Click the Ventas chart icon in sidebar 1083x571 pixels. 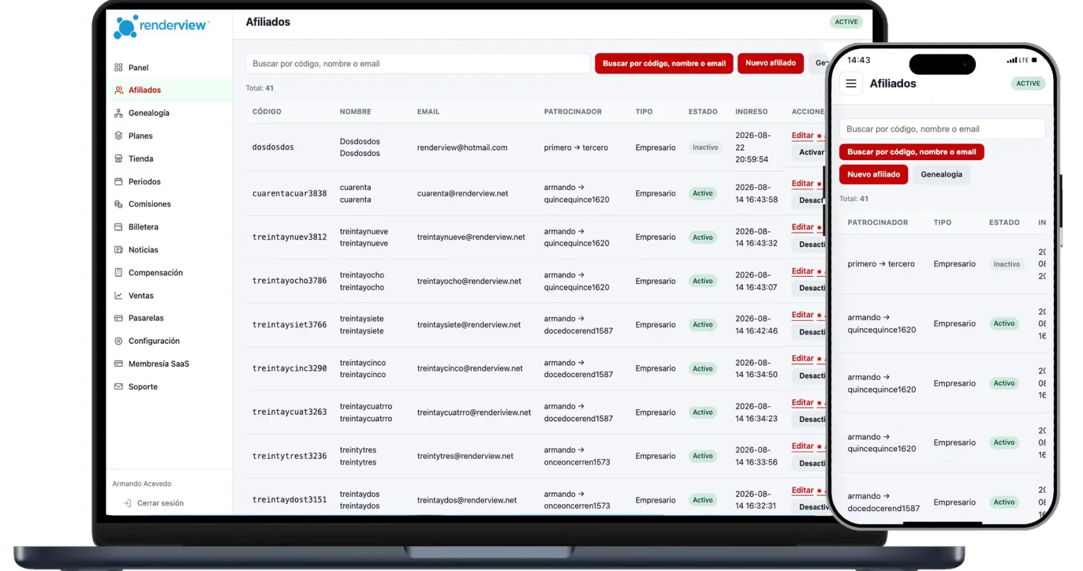click(118, 295)
